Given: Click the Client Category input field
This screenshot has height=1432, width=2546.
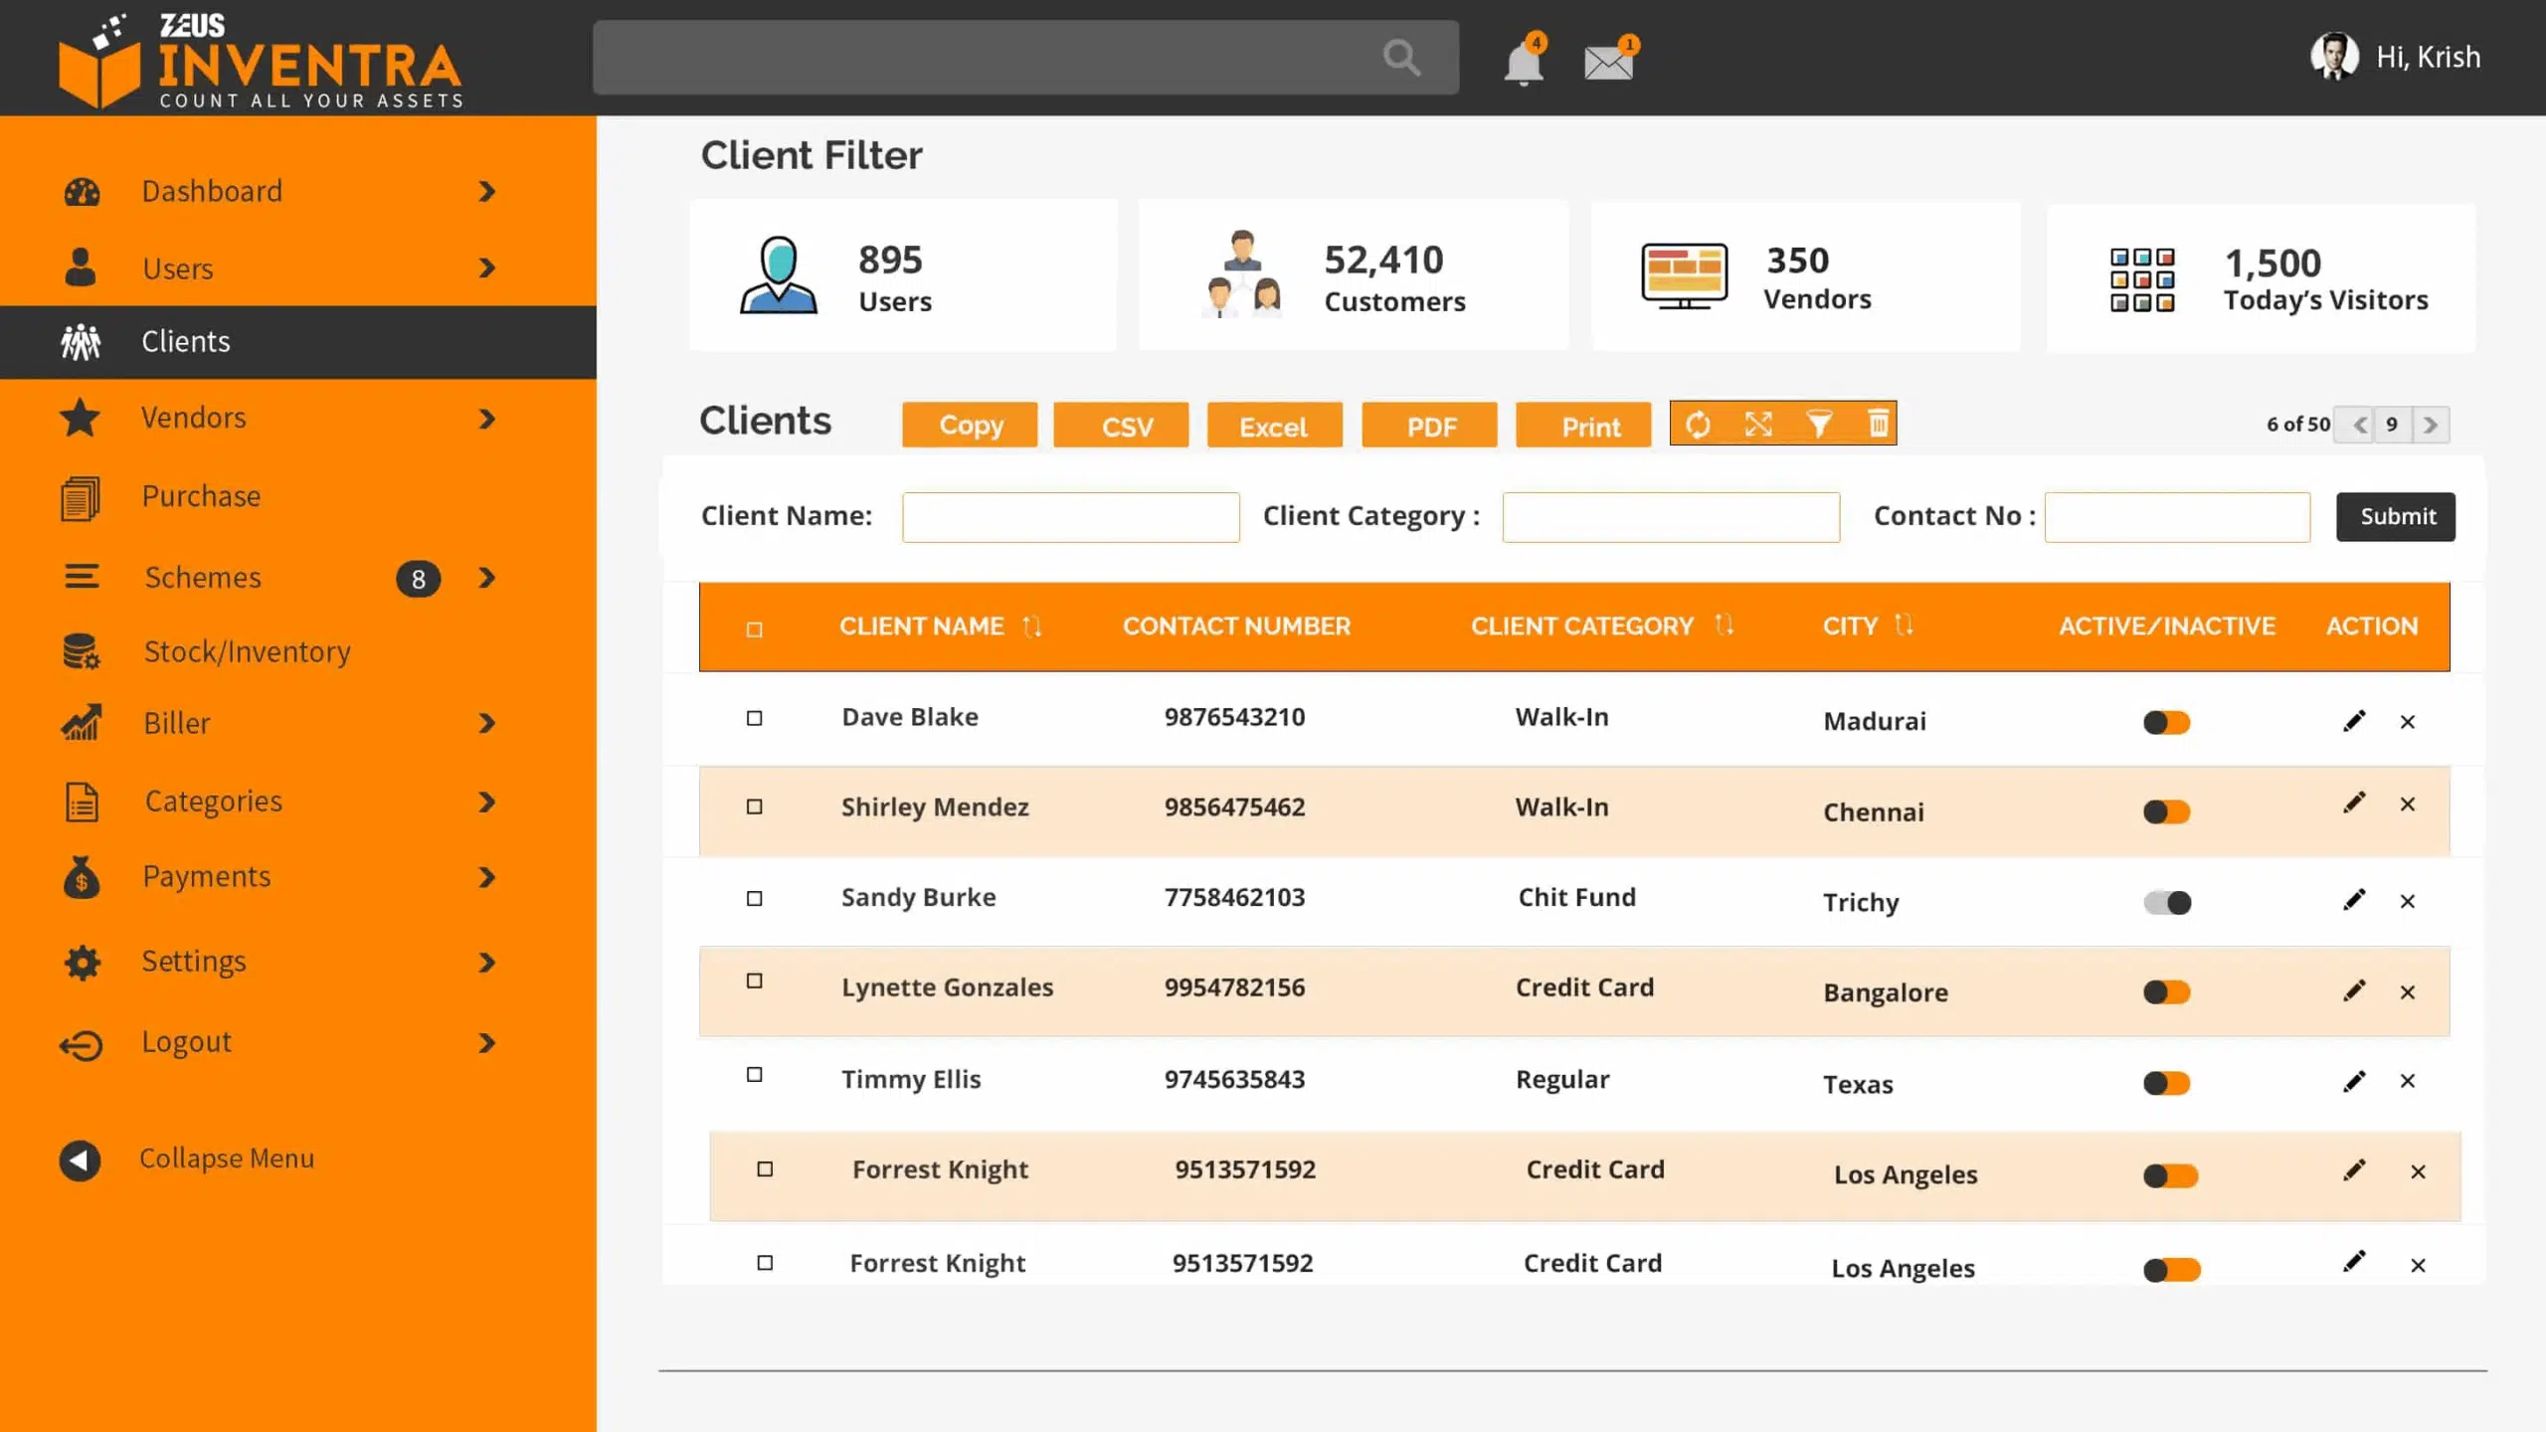Looking at the screenshot, I should coord(1671,517).
